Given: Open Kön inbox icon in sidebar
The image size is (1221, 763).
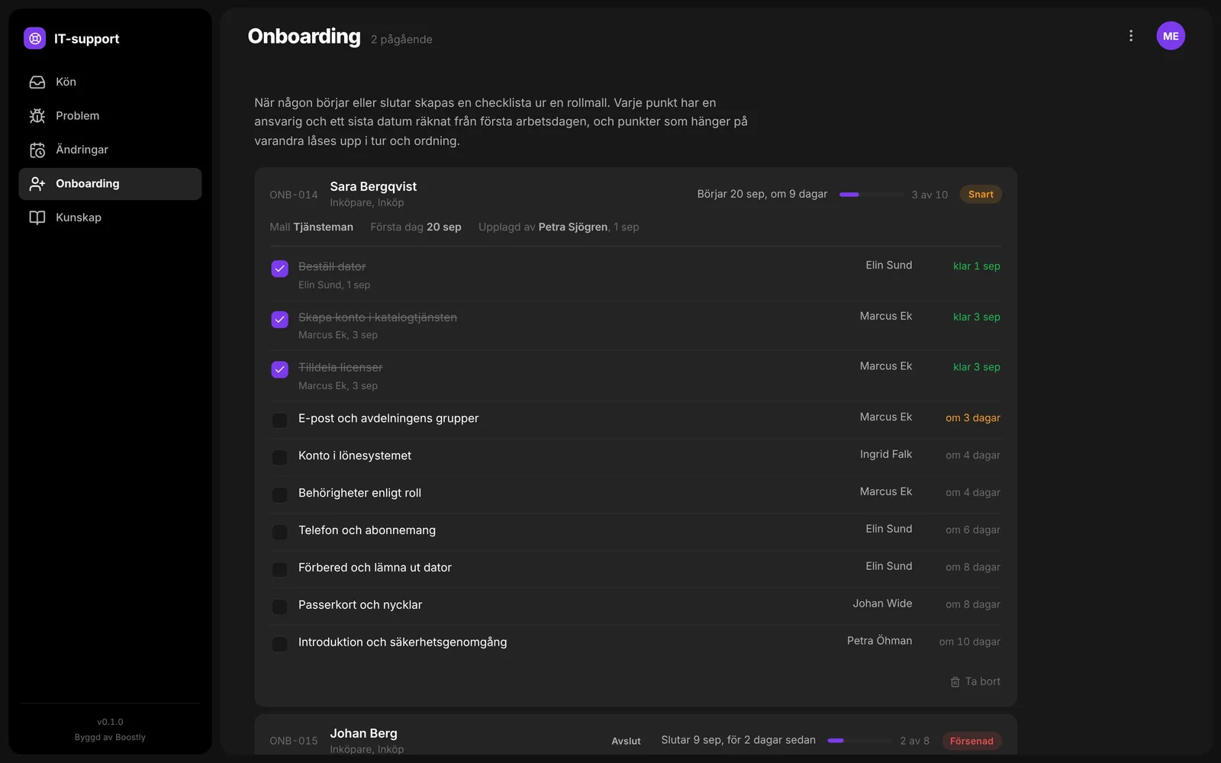Looking at the screenshot, I should [37, 82].
